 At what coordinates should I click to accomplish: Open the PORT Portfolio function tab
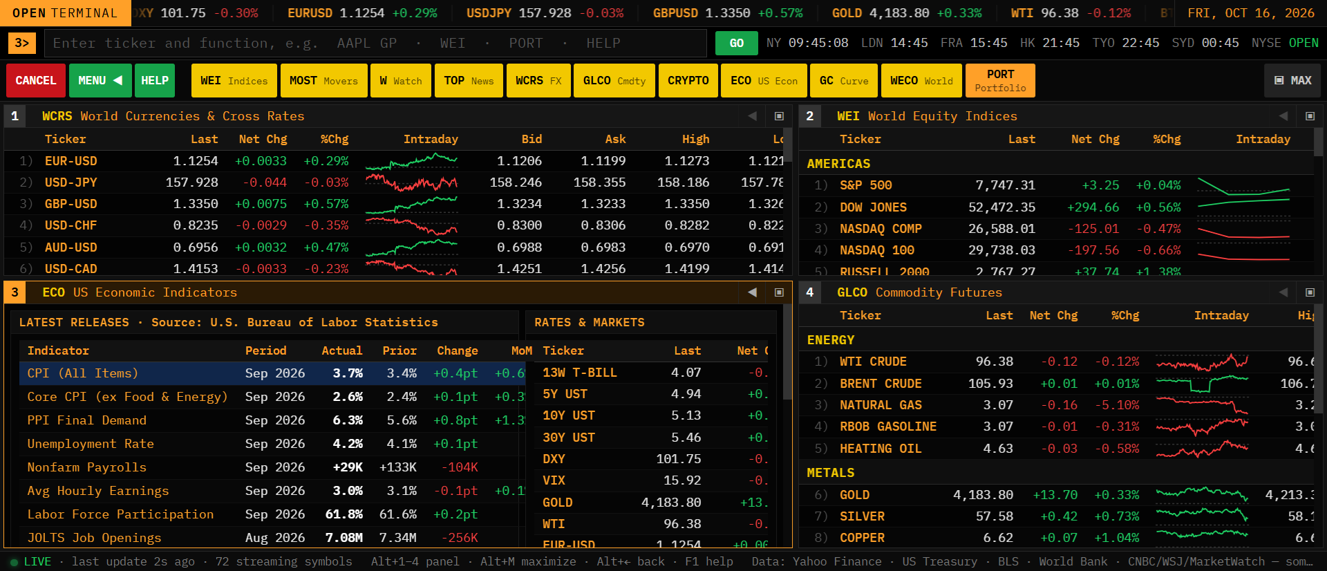(1001, 80)
